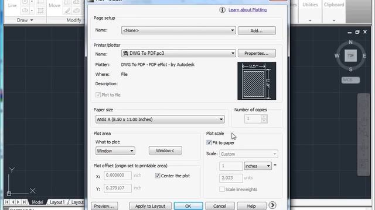The image size is (375, 210).
Task: Click the Preview... button
Action: coord(104,206)
